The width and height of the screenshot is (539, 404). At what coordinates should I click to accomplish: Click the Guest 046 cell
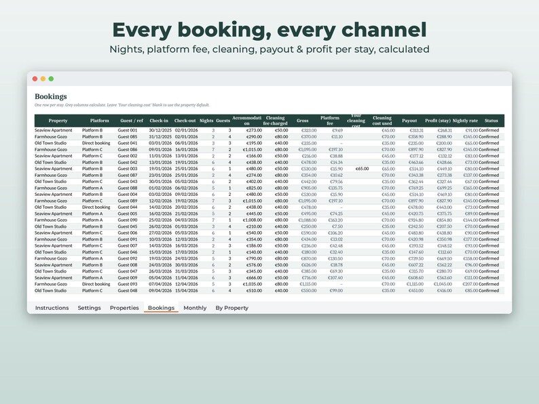click(128, 252)
